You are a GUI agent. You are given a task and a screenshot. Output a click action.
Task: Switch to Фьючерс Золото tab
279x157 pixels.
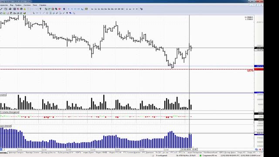coord(32,153)
